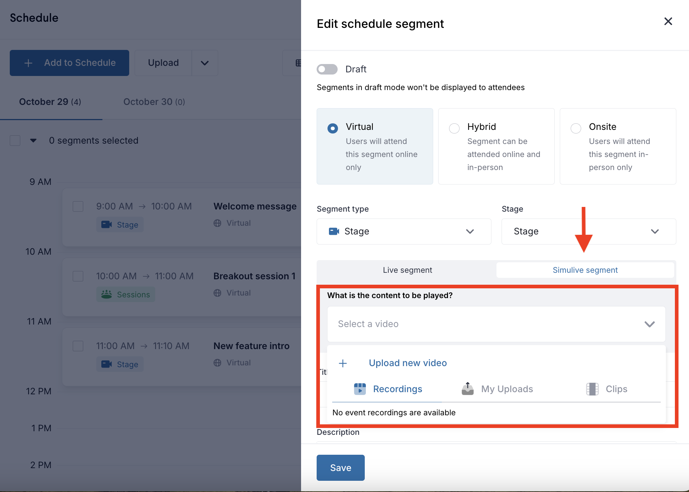This screenshot has height=492, width=689.
Task: Click the globe icon under Breakout session 1
Action: point(217,293)
